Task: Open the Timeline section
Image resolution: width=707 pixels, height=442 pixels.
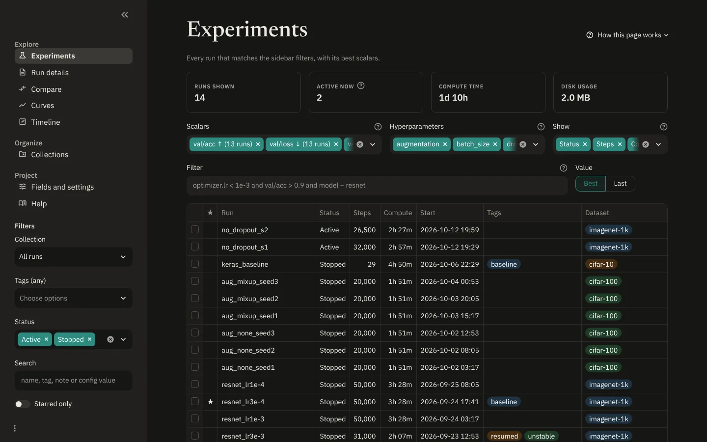Action: coord(74,122)
